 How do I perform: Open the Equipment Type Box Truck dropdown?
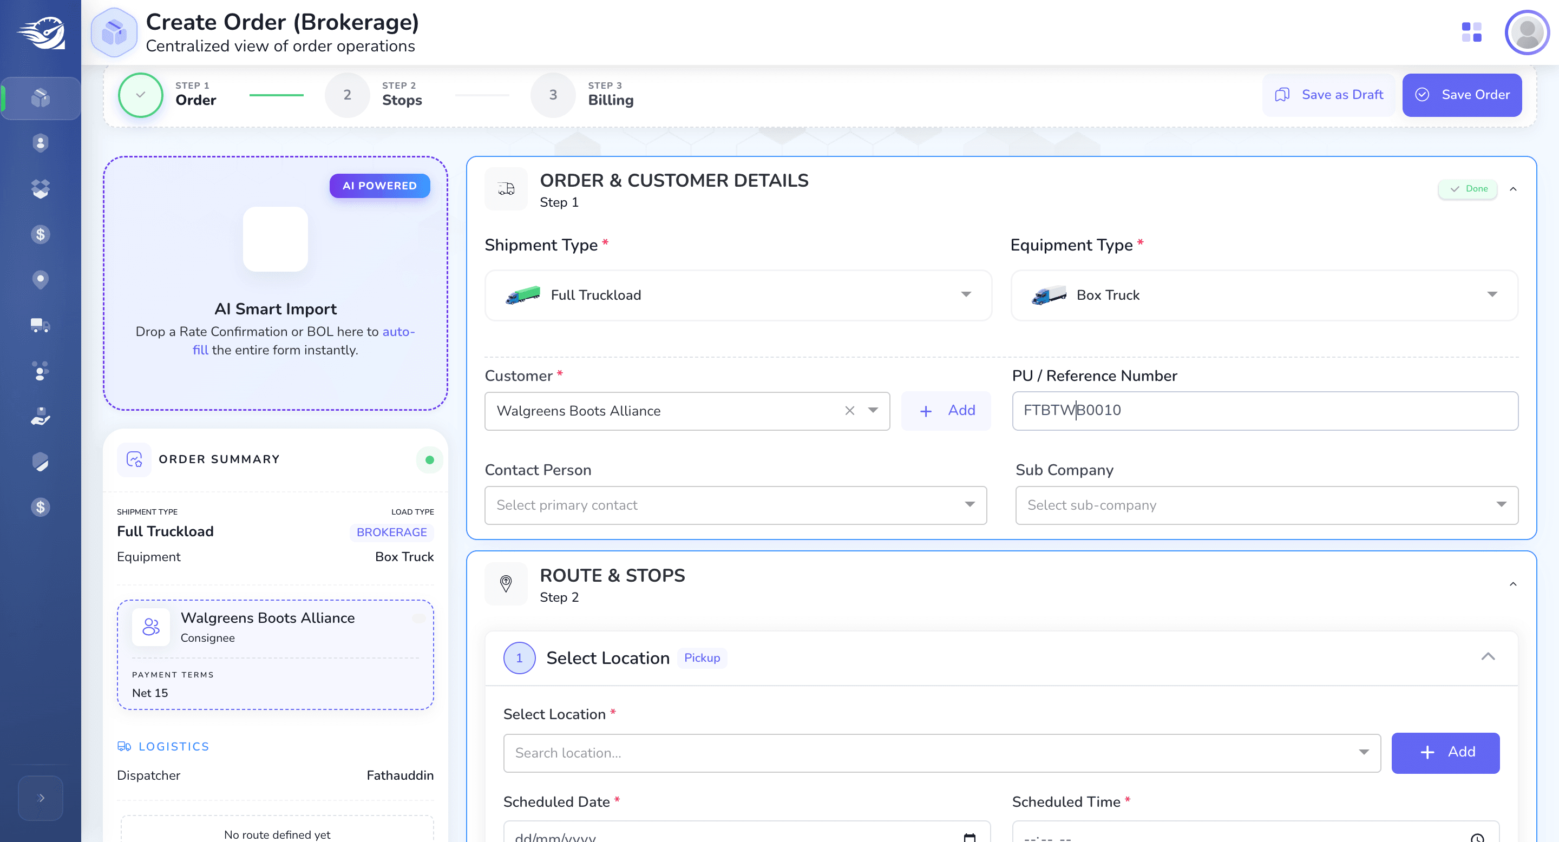(x=1265, y=295)
